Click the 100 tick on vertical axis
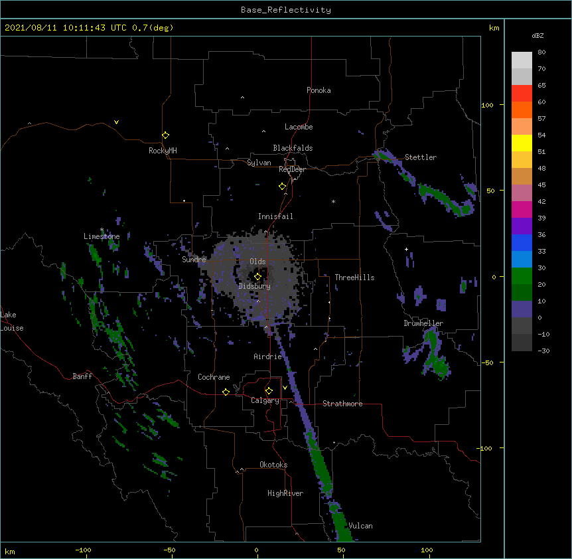This screenshot has height=559, width=572. coord(487,105)
